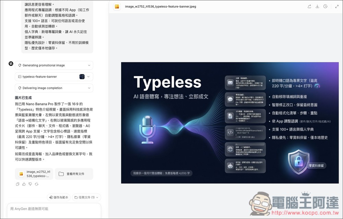
Task: Click the 儲存為範本 button
Action: point(58,197)
